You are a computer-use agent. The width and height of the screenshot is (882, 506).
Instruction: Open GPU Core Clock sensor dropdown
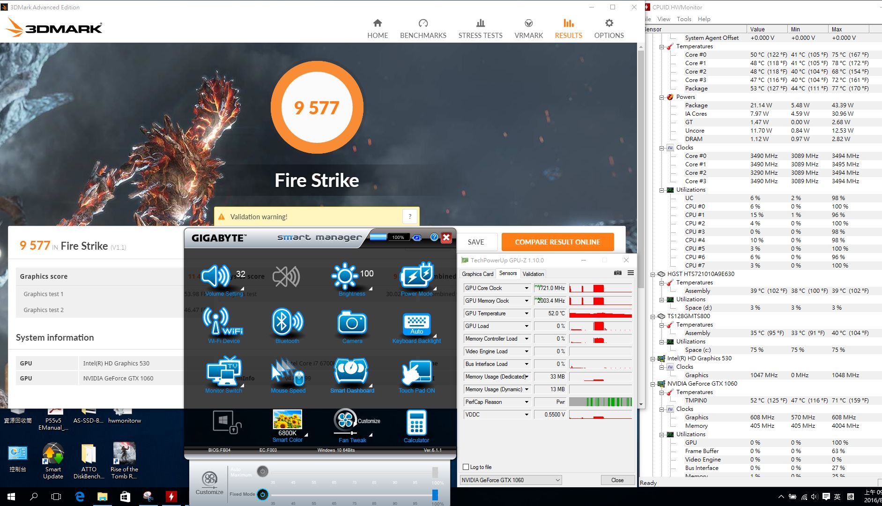(x=526, y=288)
